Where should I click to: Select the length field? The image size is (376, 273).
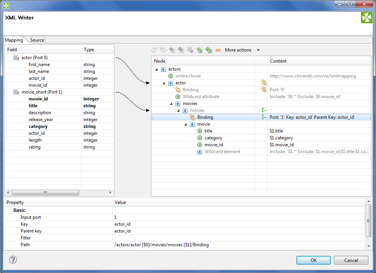[x=35, y=140]
